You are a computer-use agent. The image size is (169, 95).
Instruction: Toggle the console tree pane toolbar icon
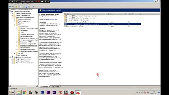point(19,7)
